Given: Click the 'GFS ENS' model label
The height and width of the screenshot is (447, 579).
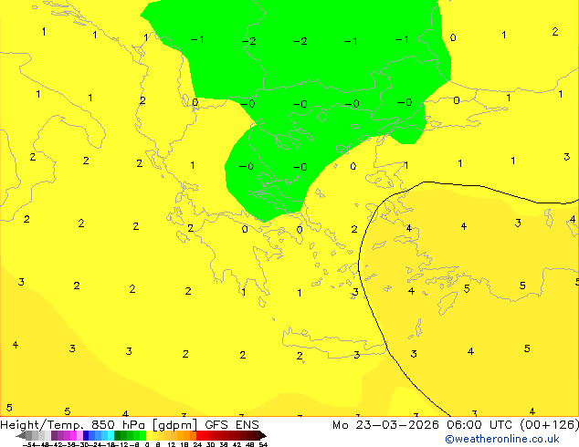Looking at the screenshot, I should [x=232, y=425].
